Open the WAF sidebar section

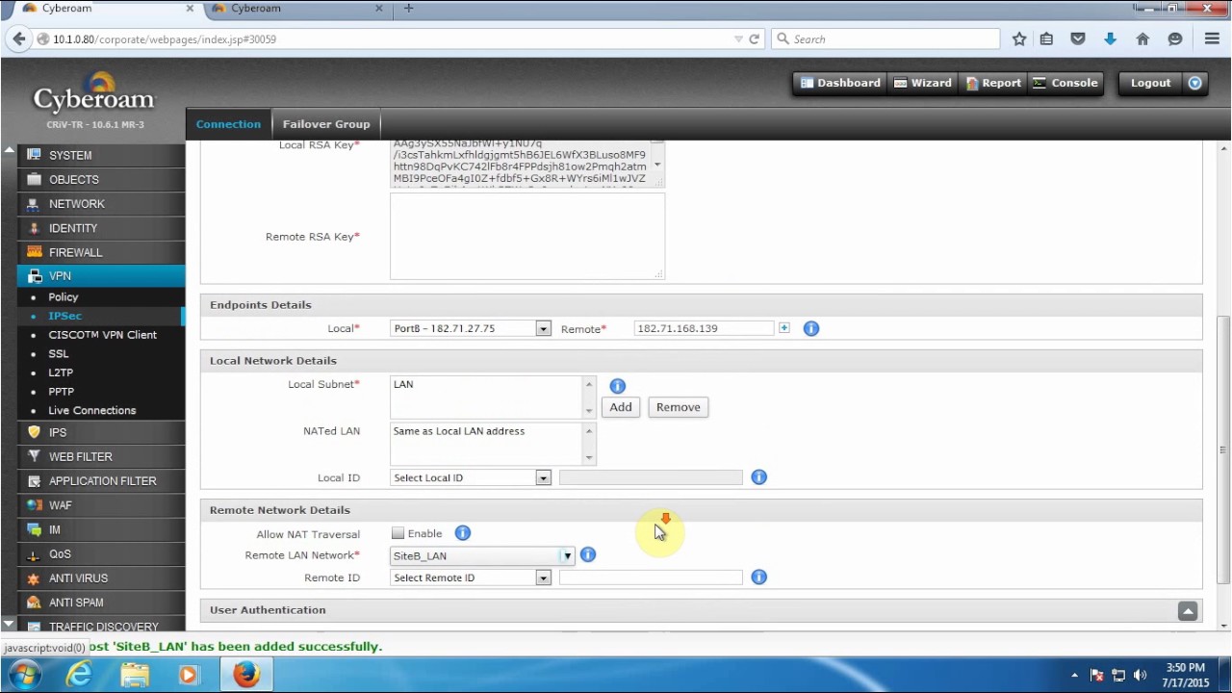(x=101, y=505)
